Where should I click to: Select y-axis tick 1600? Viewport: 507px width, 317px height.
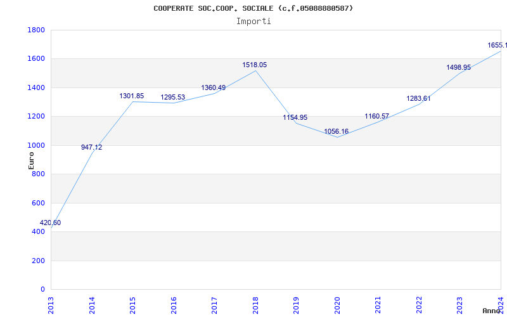(x=36, y=59)
